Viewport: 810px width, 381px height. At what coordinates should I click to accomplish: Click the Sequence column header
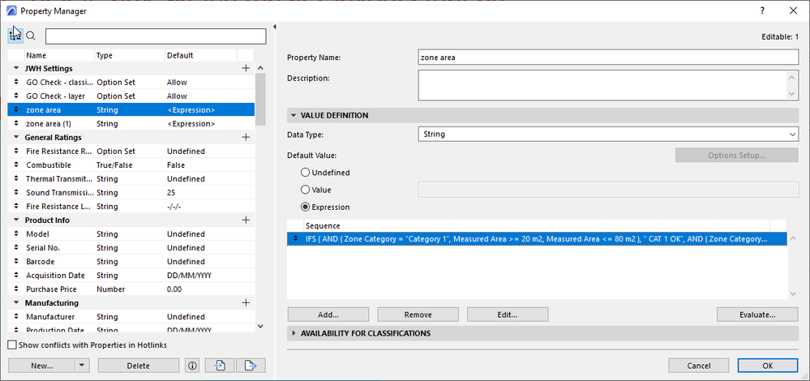pos(536,225)
